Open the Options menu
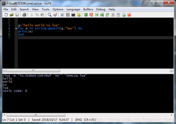Image resolution: width=176 pixels, height=124 pixels. pos(58,9)
